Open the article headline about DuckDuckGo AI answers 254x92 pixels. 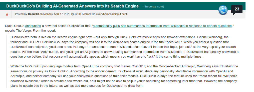(72, 6)
